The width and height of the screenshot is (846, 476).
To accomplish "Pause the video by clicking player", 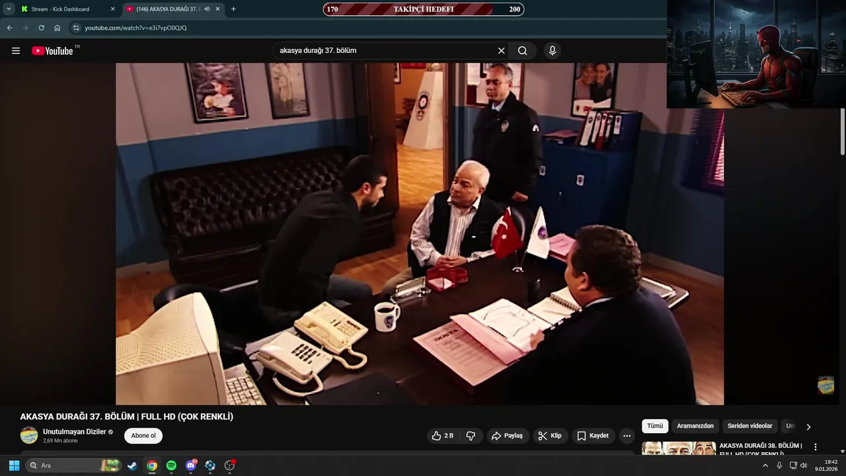I will pos(420,233).
